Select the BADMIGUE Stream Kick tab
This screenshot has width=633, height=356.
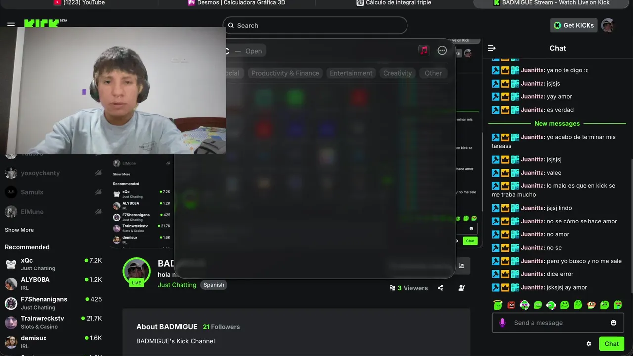tap(551, 3)
